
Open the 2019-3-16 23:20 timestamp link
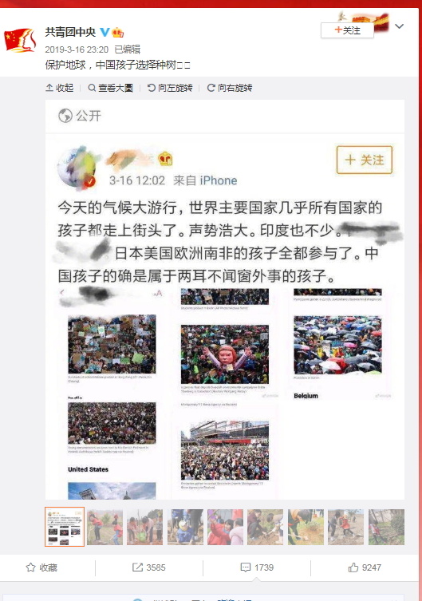point(77,49)
